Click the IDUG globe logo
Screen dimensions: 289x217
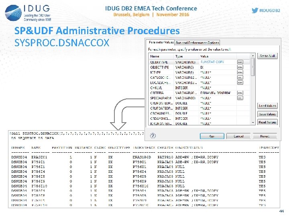pos(13,13)
